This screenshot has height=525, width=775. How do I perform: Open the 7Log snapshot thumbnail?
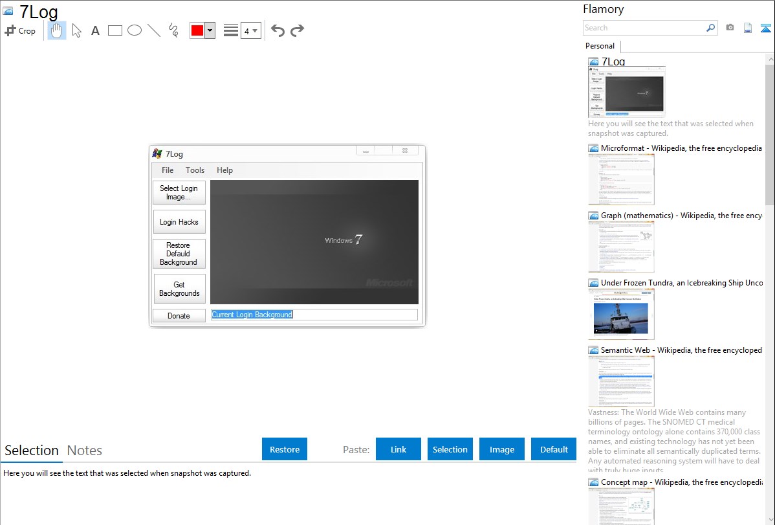pyautogui.click(x=627, y=92)
